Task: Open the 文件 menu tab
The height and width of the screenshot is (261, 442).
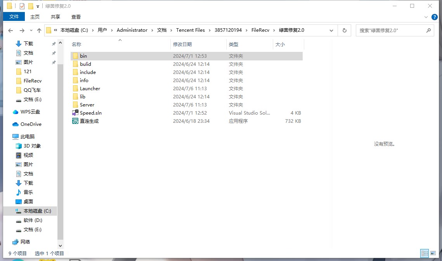Action: 14,17
